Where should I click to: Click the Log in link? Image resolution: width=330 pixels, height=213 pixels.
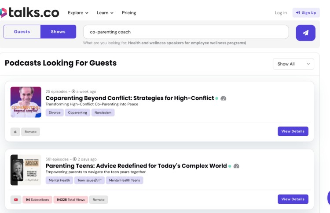pyautogui.click(x=281, y=13)
